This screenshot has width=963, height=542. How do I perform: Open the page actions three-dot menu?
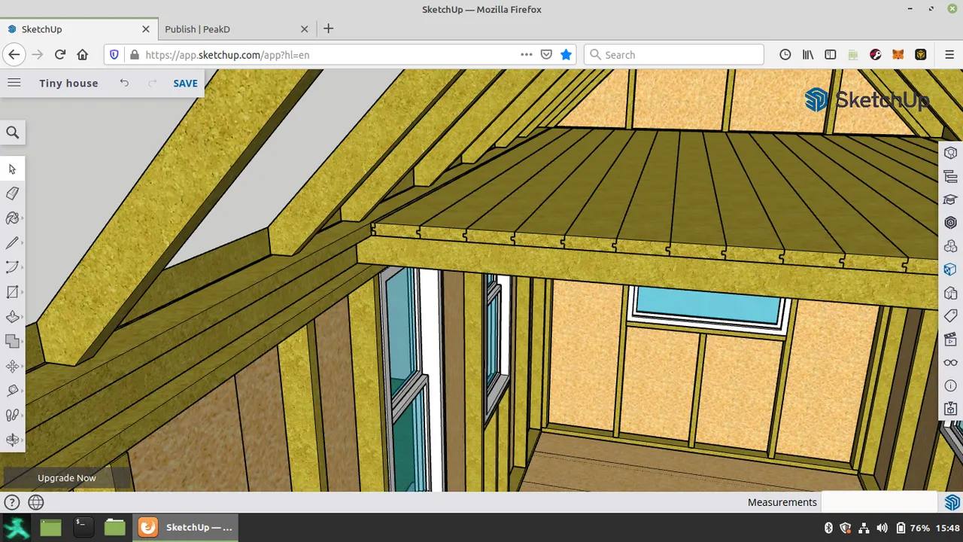coord(527,55)
